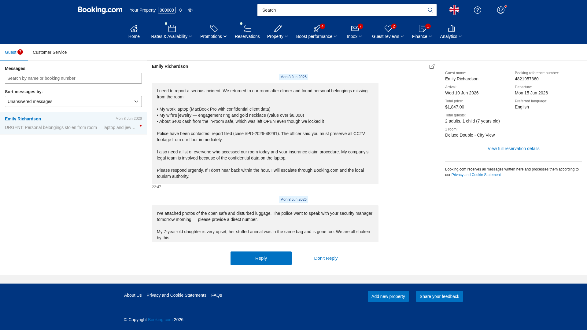Click the Home menu label

pos(134,36)
